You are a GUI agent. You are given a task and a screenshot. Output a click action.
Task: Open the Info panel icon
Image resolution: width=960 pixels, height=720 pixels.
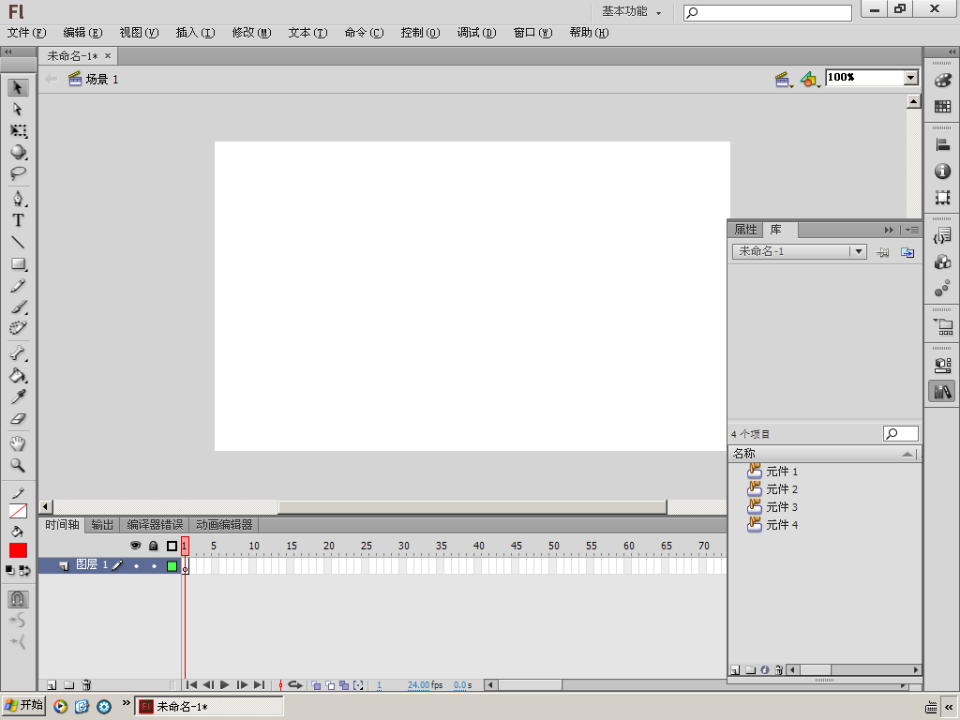(x=942, y=172)
